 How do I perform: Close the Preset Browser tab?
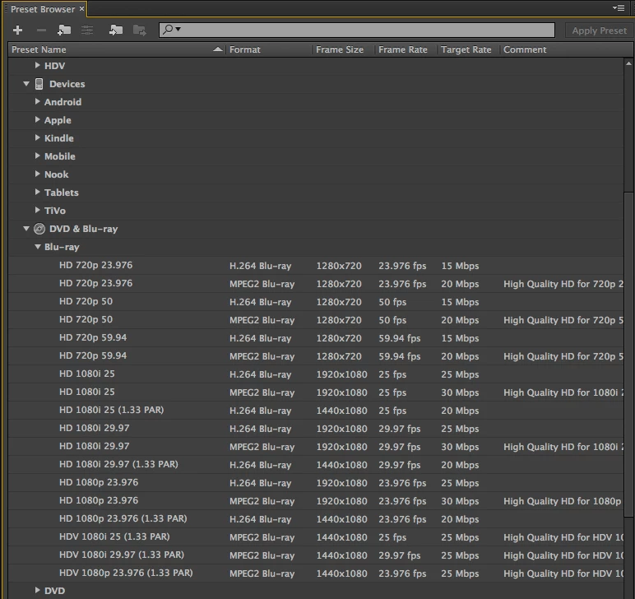pos(81,8)
